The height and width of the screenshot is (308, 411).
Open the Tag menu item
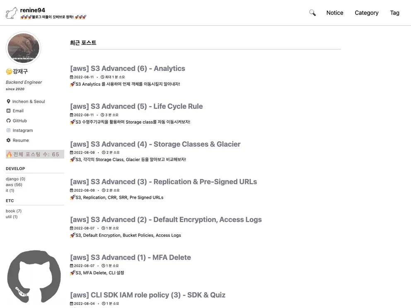point(394,13)
